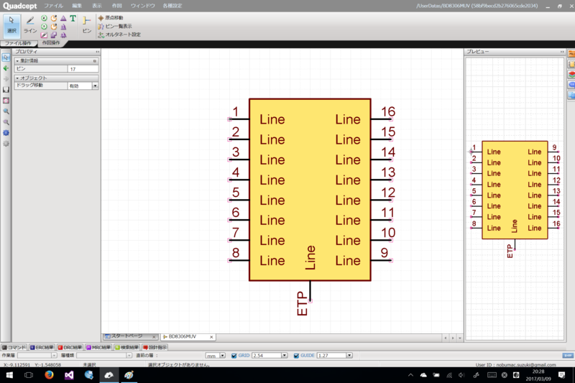575x383 pixels.
Task: Open ドラッグ移動 dropdown showing 有効
Action: pyautogui.click(x=95, y=86)
